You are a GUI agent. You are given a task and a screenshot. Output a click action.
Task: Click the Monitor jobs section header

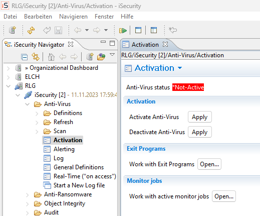click(144, 181)
